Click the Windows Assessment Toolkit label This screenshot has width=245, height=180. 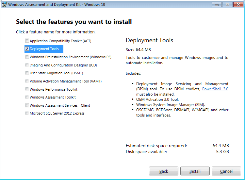coord(53,97)
